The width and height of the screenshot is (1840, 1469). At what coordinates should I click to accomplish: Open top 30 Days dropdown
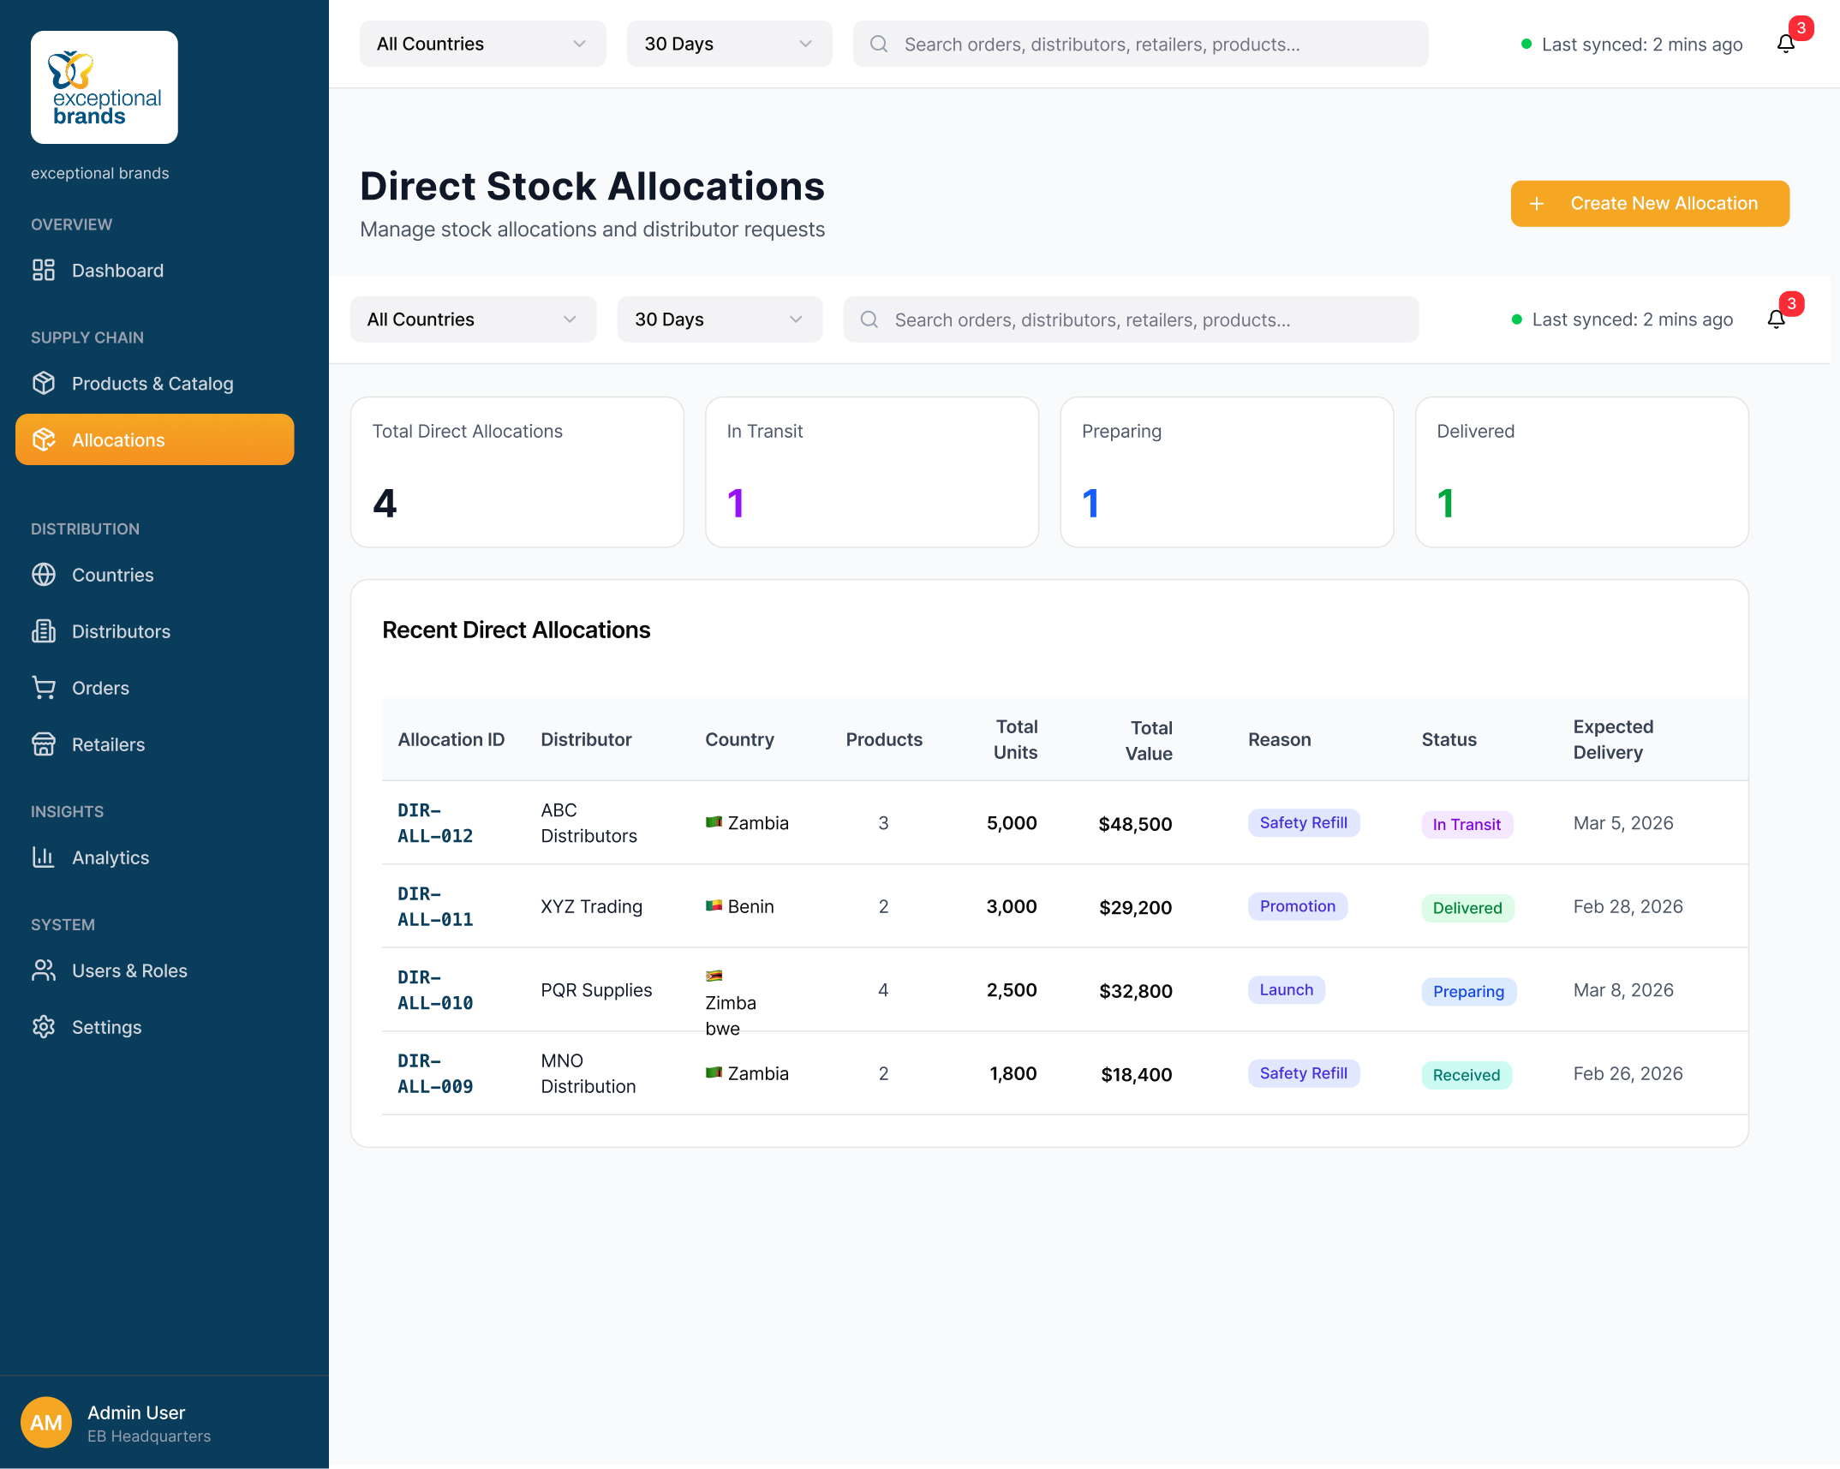[x=730, y=44]
